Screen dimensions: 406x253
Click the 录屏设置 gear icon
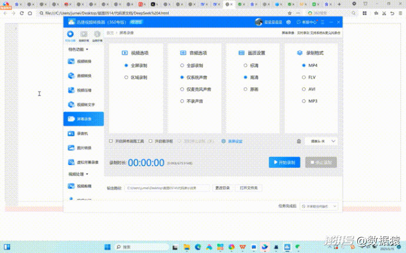[x=224, y=141]
